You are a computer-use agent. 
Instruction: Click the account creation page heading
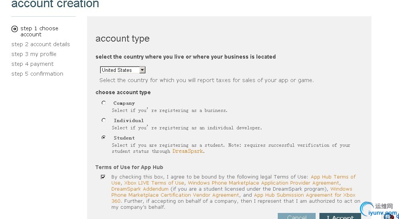55,5
